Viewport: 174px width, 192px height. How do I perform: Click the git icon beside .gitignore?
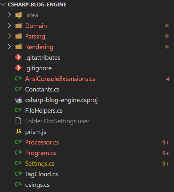click(x=18, y=68)
